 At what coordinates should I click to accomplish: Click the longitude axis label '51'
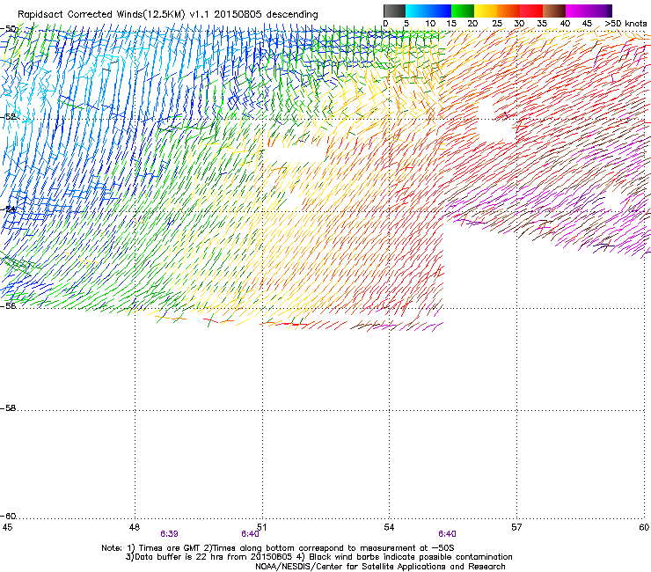pyautogui.click(x=261, y=527)
